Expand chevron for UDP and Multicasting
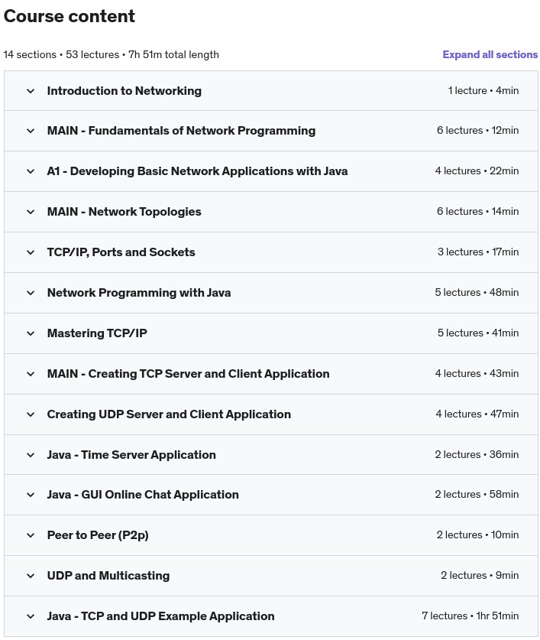Viewport: 540px width, 640px height. point(31,576)
